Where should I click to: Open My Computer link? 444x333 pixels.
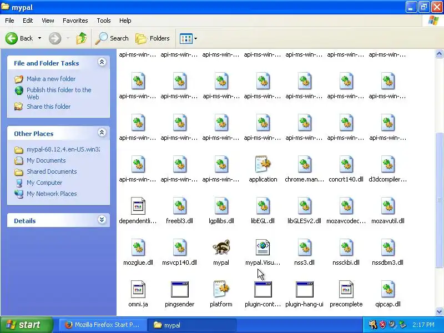pos(44,183)
